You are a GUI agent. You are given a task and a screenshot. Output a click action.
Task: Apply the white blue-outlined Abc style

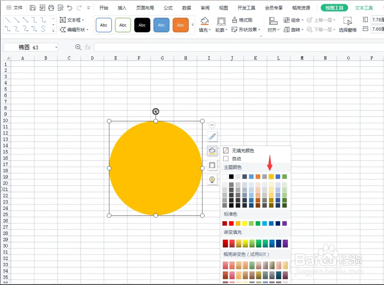coord(104,25)
